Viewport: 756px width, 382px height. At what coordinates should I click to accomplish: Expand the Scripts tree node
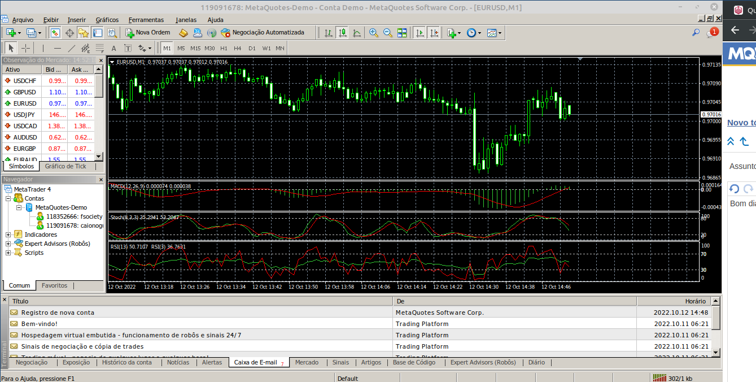tap(8, 253)
